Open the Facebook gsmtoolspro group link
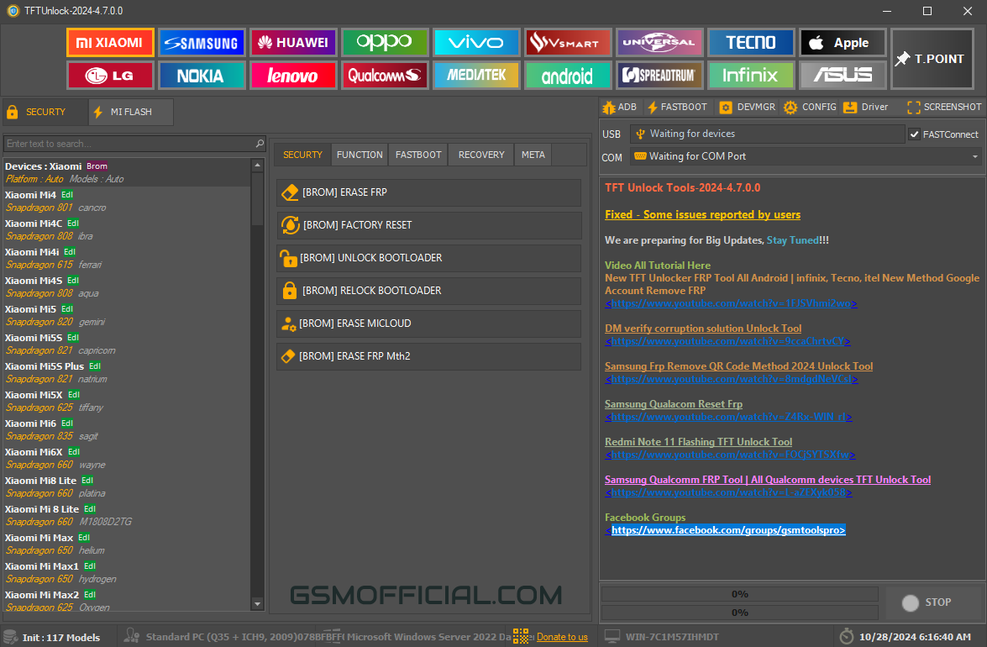The image size is (987, 647). [727, 530]
